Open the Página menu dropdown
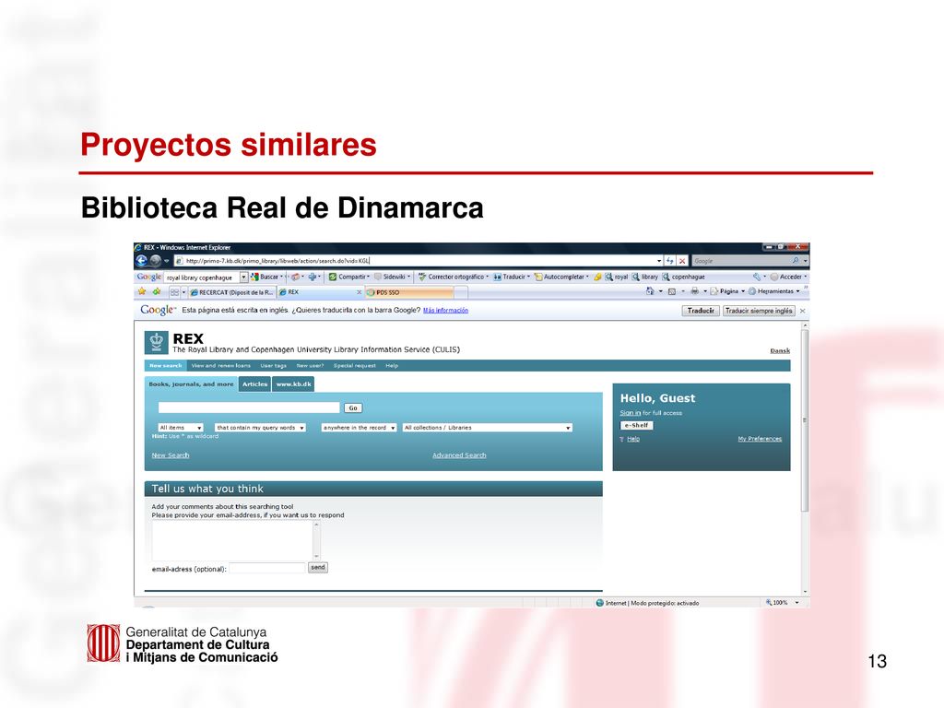 [x=727, y=291]
